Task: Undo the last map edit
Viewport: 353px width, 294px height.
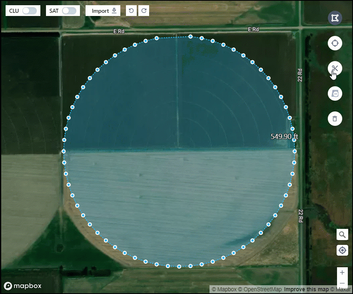Action: point(131,11)
